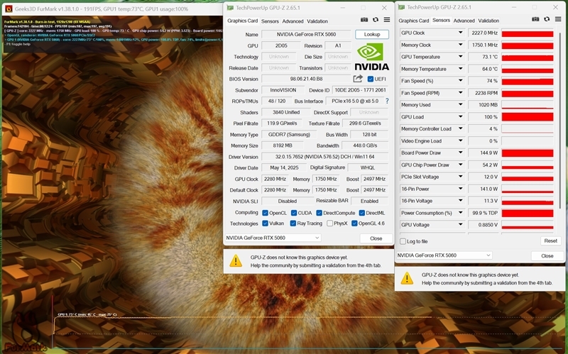This screenshot has width=568, height=354.
Task: Click the Bus Interface question mark icon
Action: tap(387, 101)
